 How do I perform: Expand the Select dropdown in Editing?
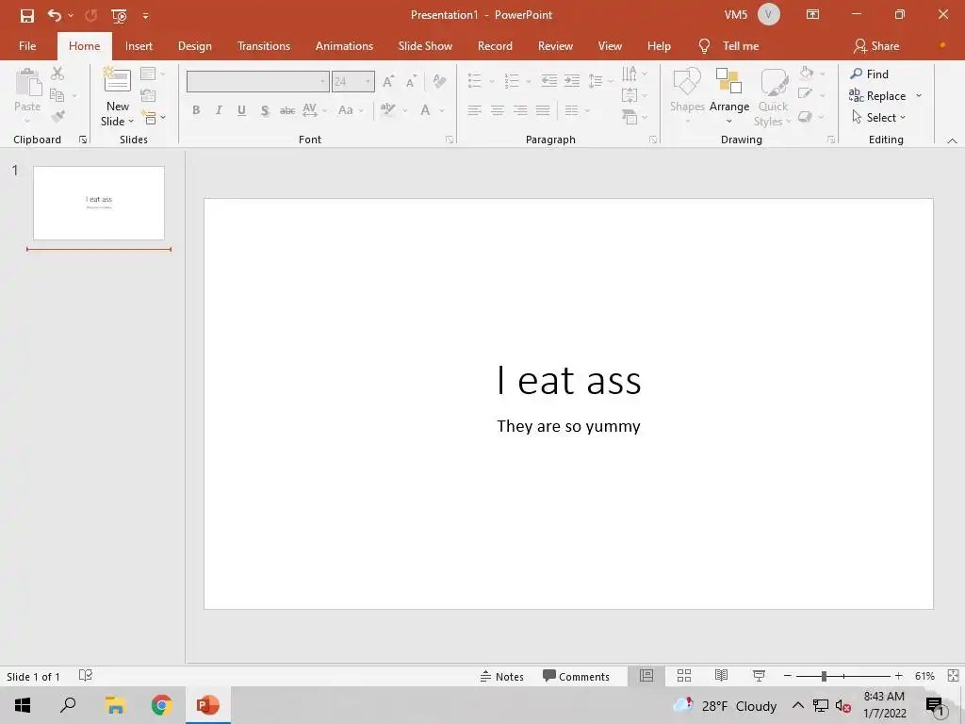[x=902, y=118]
